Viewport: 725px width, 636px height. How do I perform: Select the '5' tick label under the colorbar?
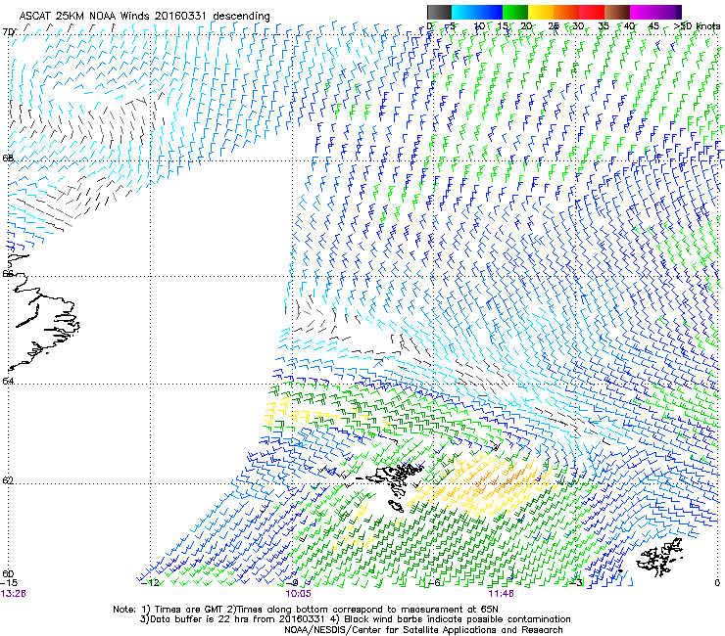(453, 26)
